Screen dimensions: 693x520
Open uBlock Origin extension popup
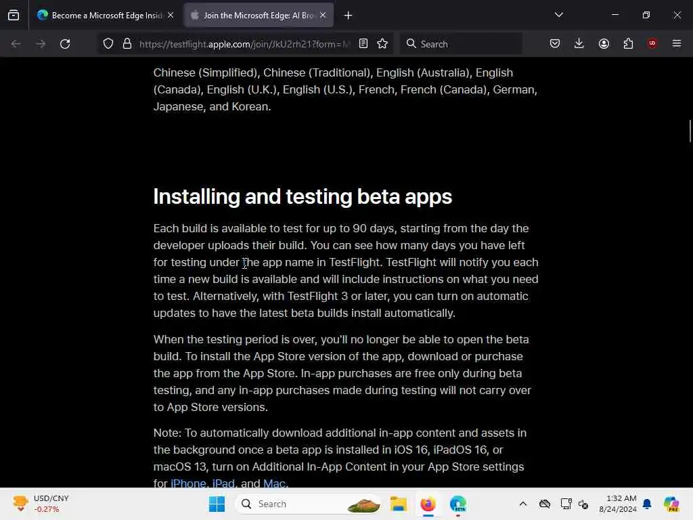652,43
